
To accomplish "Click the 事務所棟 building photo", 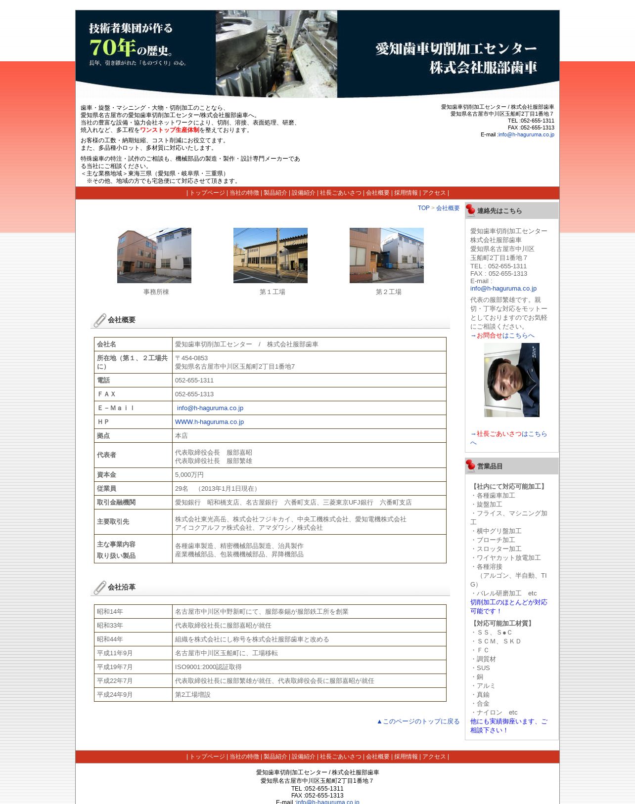I will [x=154, y=255].
